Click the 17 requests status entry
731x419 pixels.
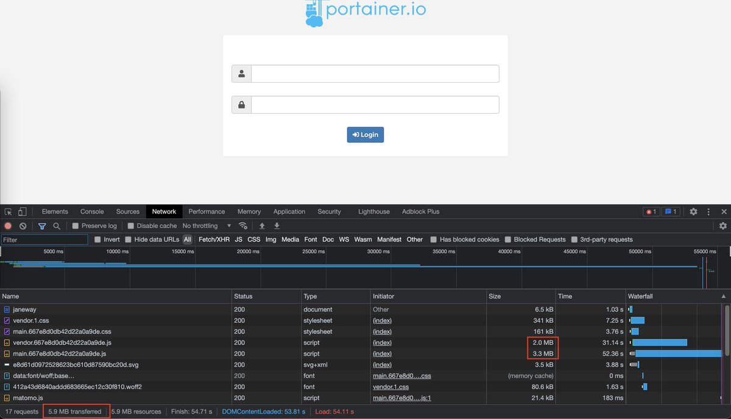21,412
